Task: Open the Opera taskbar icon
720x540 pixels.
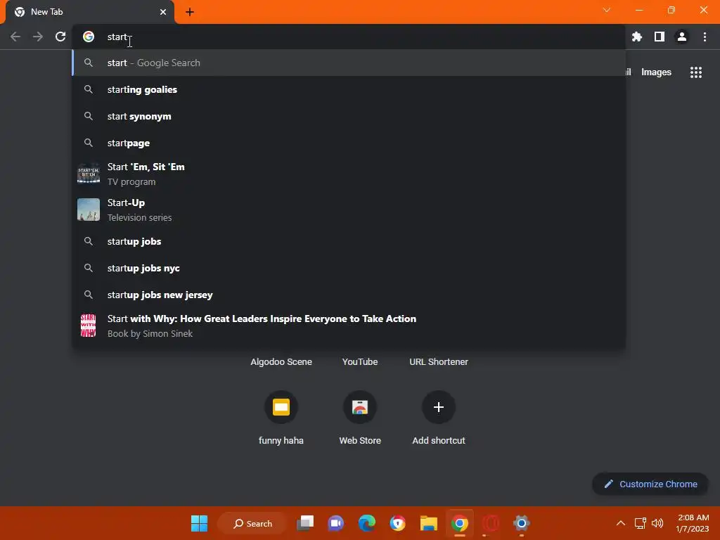Action: tap(490, 523)
